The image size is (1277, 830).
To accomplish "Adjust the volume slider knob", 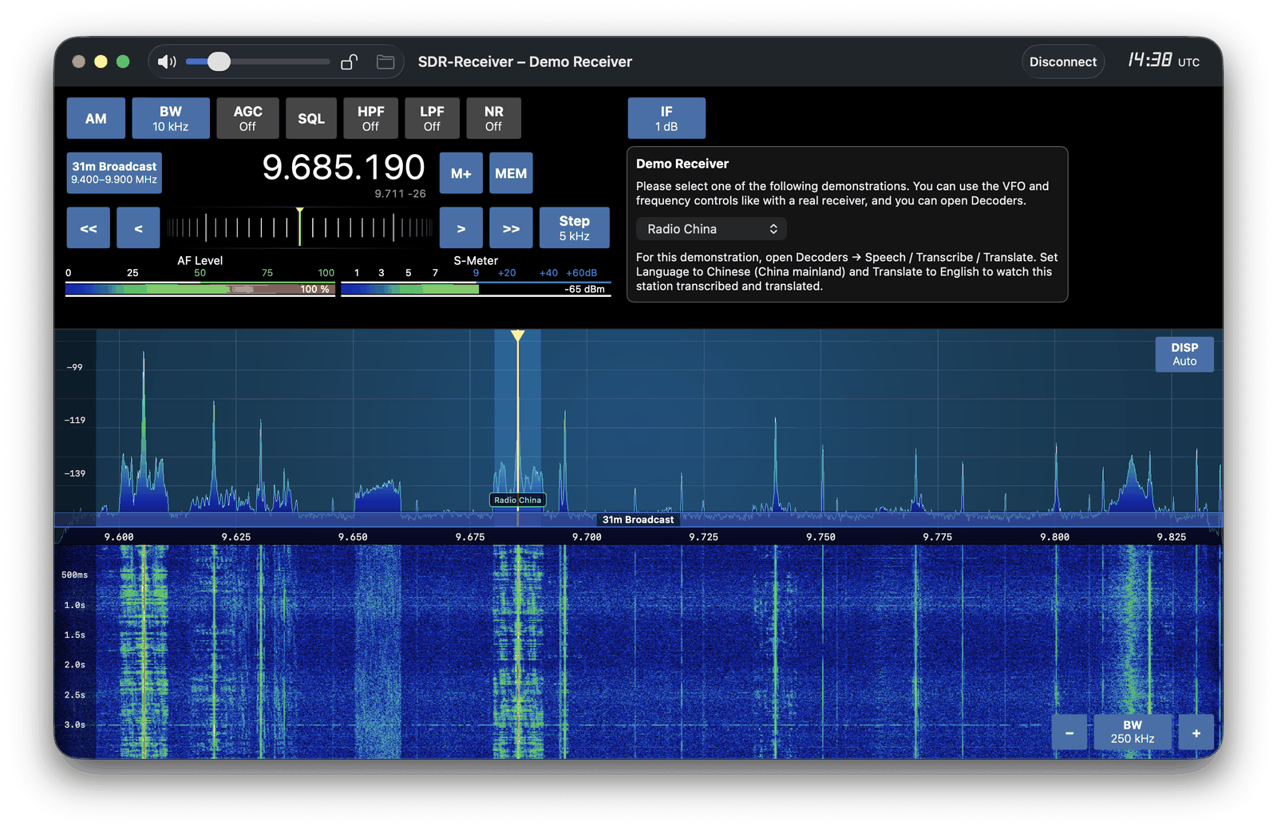I will [x=219, y=61].
